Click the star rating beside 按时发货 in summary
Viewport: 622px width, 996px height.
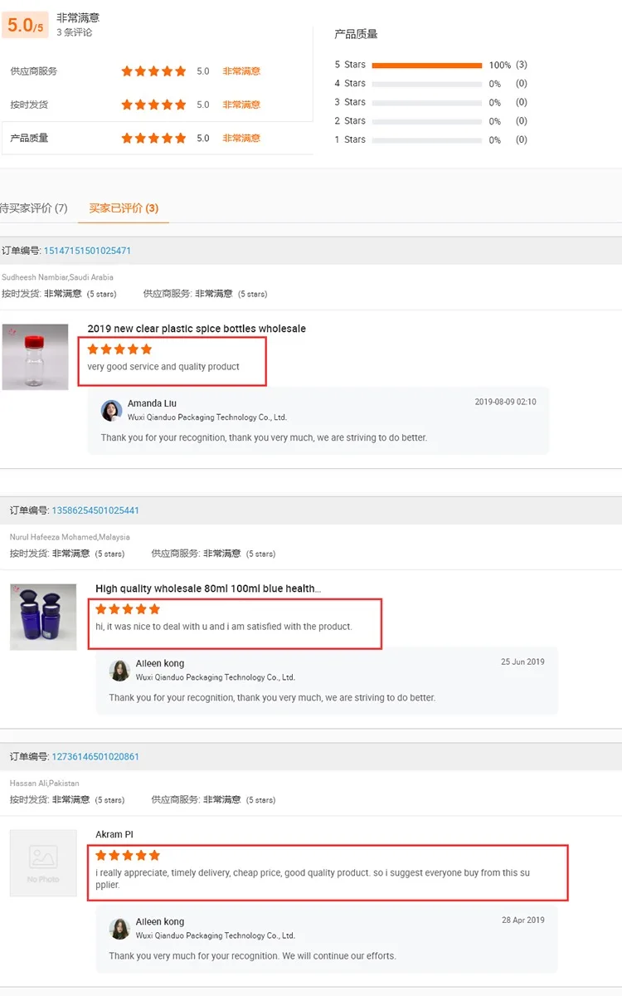tap(153, 105)
